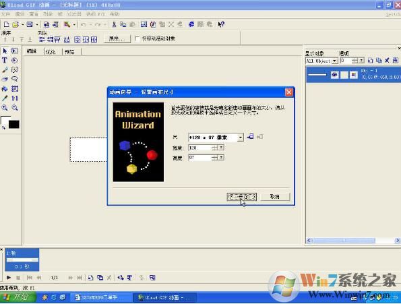Switch to the 编辑 (Edit) workspace tab
Viewport: 401px width, 304px height.
click(x=32, y=51)
